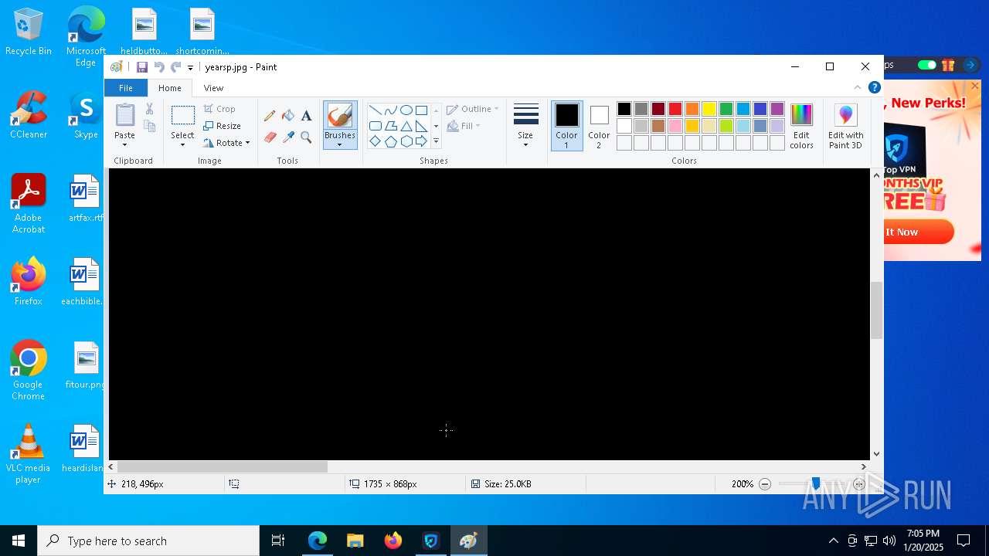Image resolution: width=989 pixels, height=556 pixels.
Task: Open the Size thickness dropdown
Action: pos(525,126)
